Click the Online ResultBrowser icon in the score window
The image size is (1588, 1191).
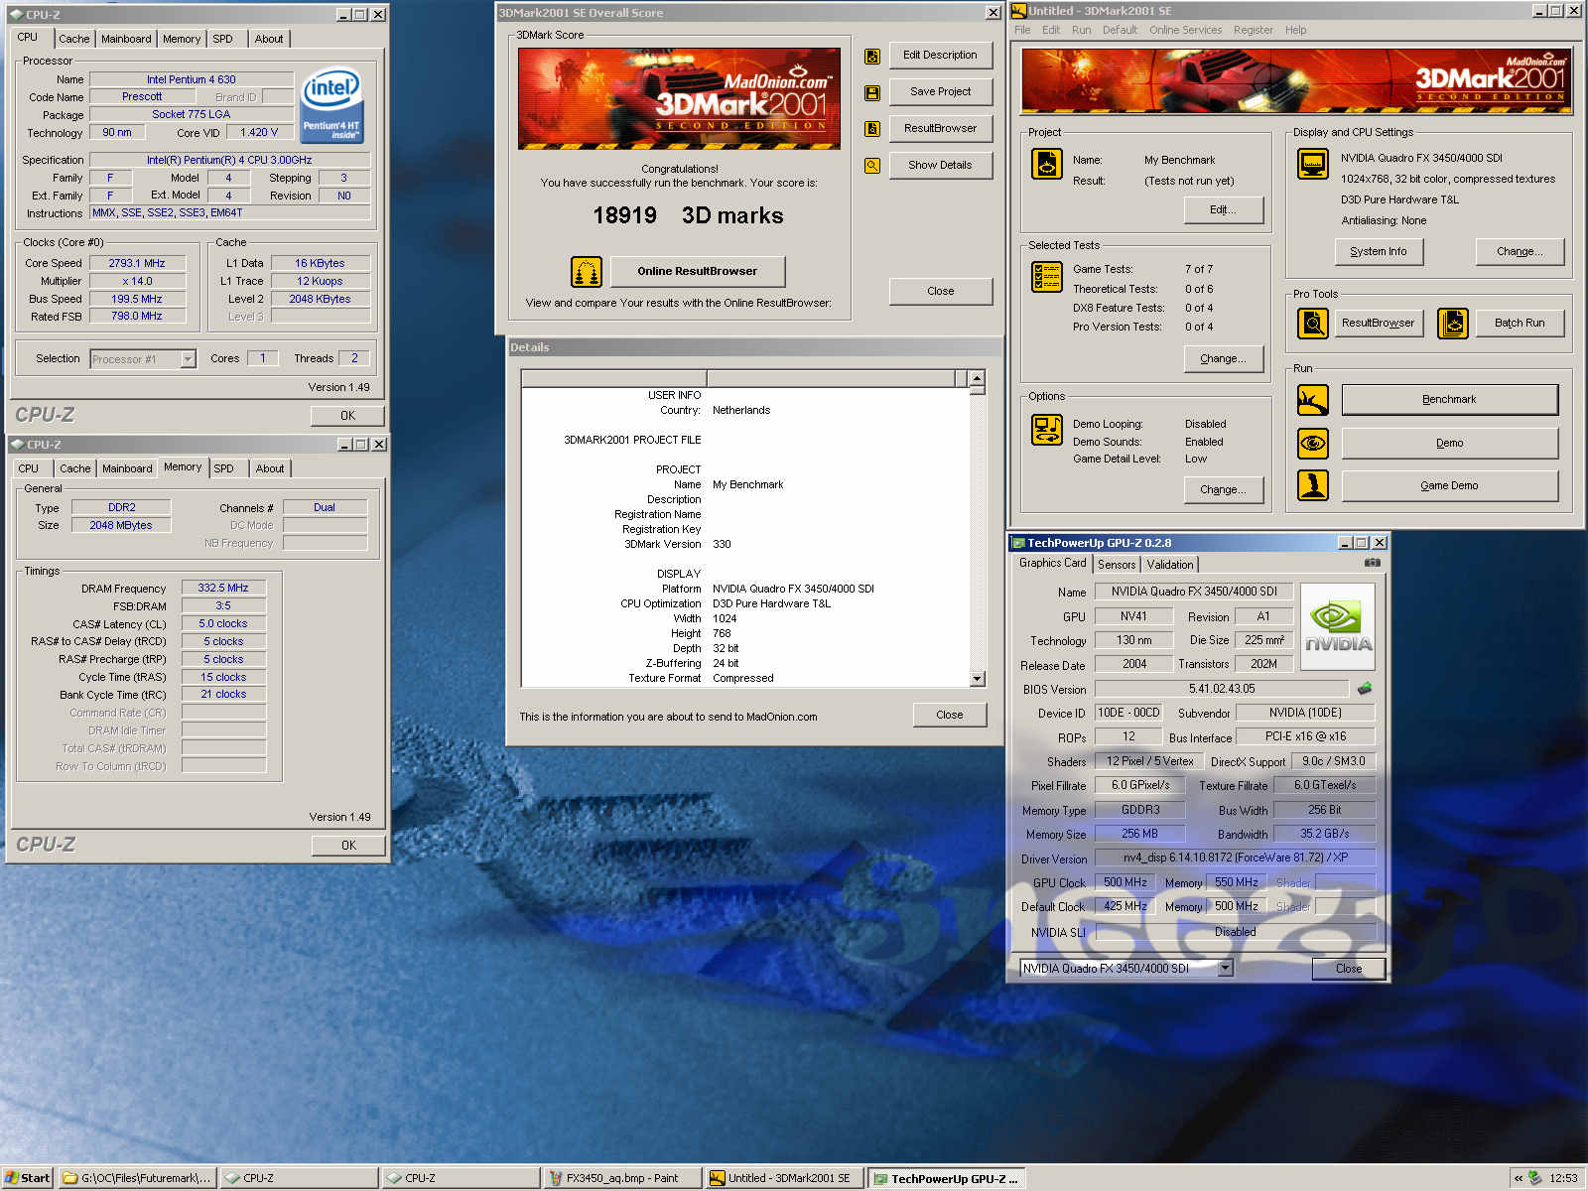[587, 271]
